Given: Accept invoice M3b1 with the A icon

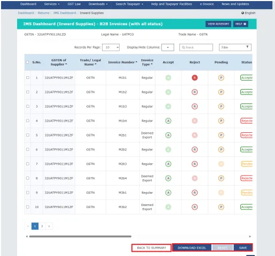Looking at the screenshot, I should 168,193.
